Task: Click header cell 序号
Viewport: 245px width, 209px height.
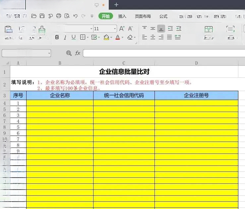Action: point(18,95)
